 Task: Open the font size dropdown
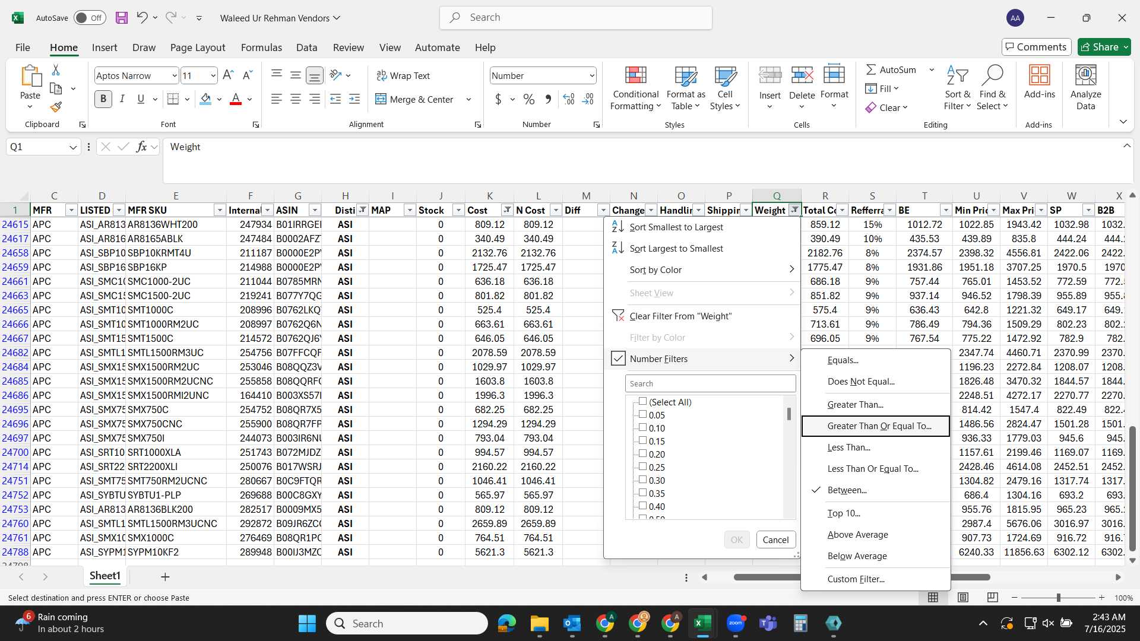213,75
